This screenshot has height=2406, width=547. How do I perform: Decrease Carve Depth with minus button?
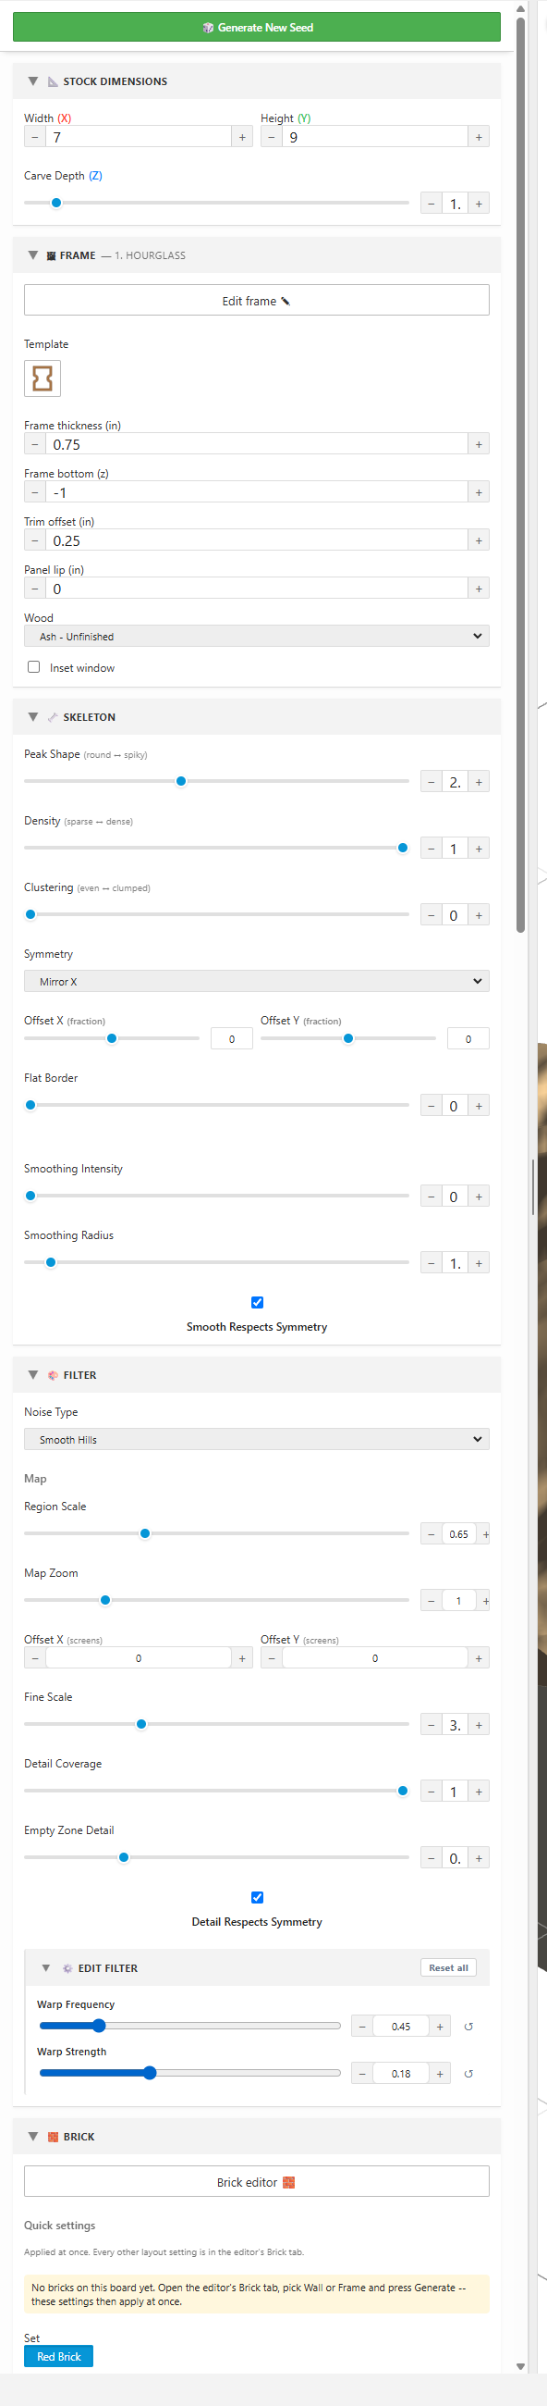[432, 204]
